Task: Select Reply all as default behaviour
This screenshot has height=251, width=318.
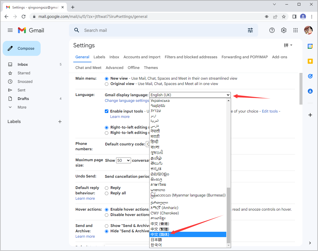Action: pos(106,194)
